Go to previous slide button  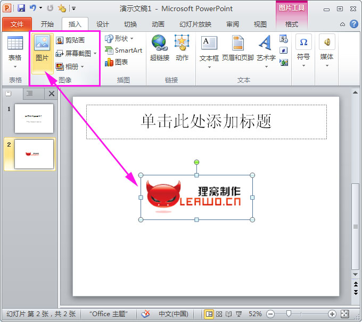(356, 284)
